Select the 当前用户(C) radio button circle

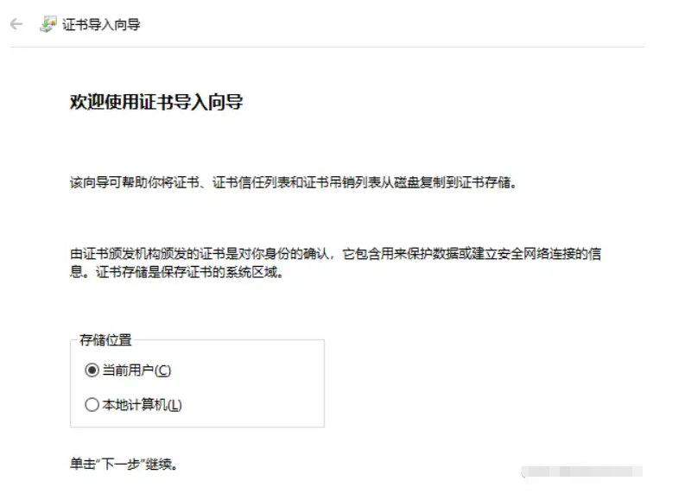coord(92,370)
